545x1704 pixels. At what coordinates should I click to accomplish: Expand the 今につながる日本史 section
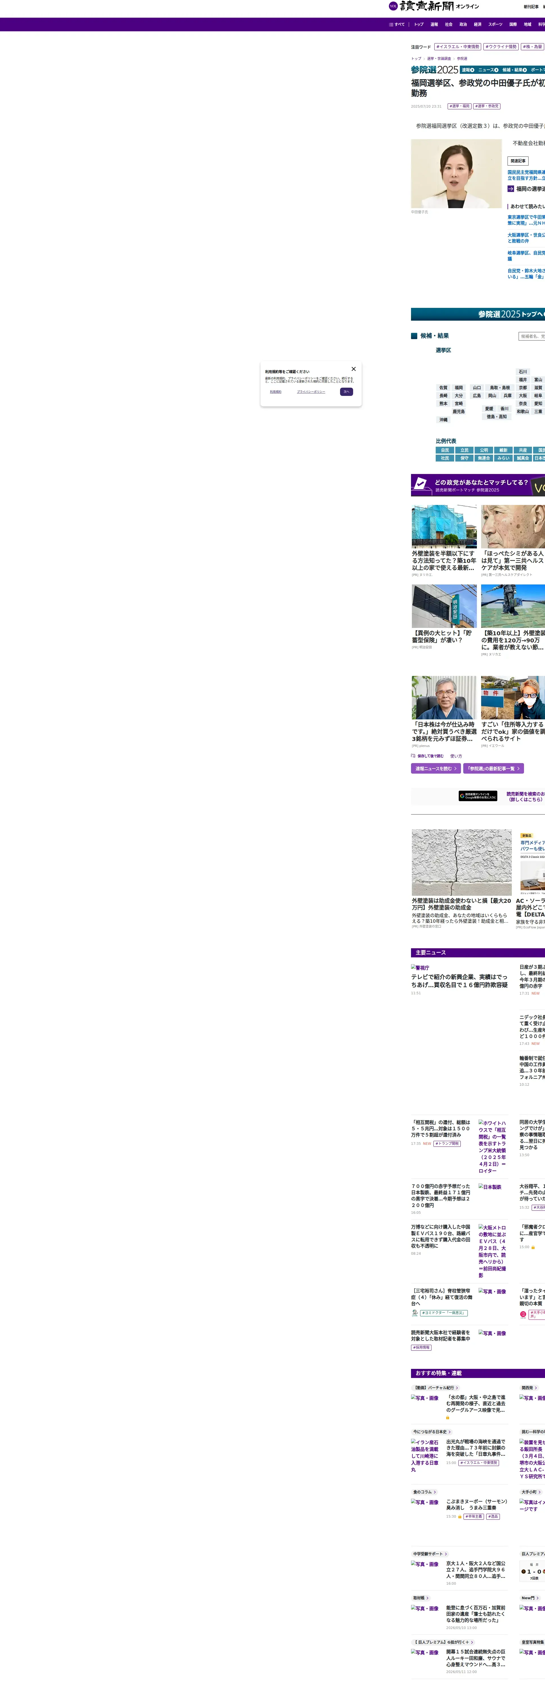432,1432
